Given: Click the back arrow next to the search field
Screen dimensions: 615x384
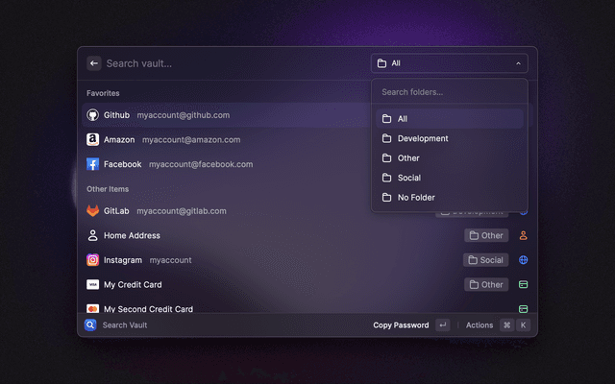Looking at the screenshot, I should click(x=94, y=63).
